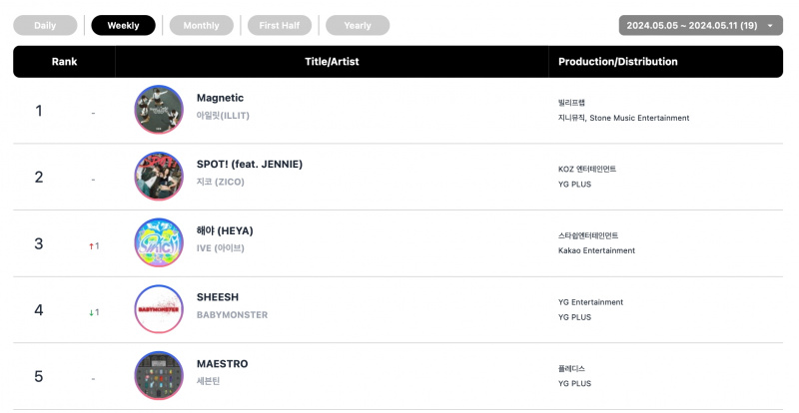This screenshot has height=413, width=799.
Task: Click the 아일릿(ILLIT) artist name
Action: coord(223,116)
